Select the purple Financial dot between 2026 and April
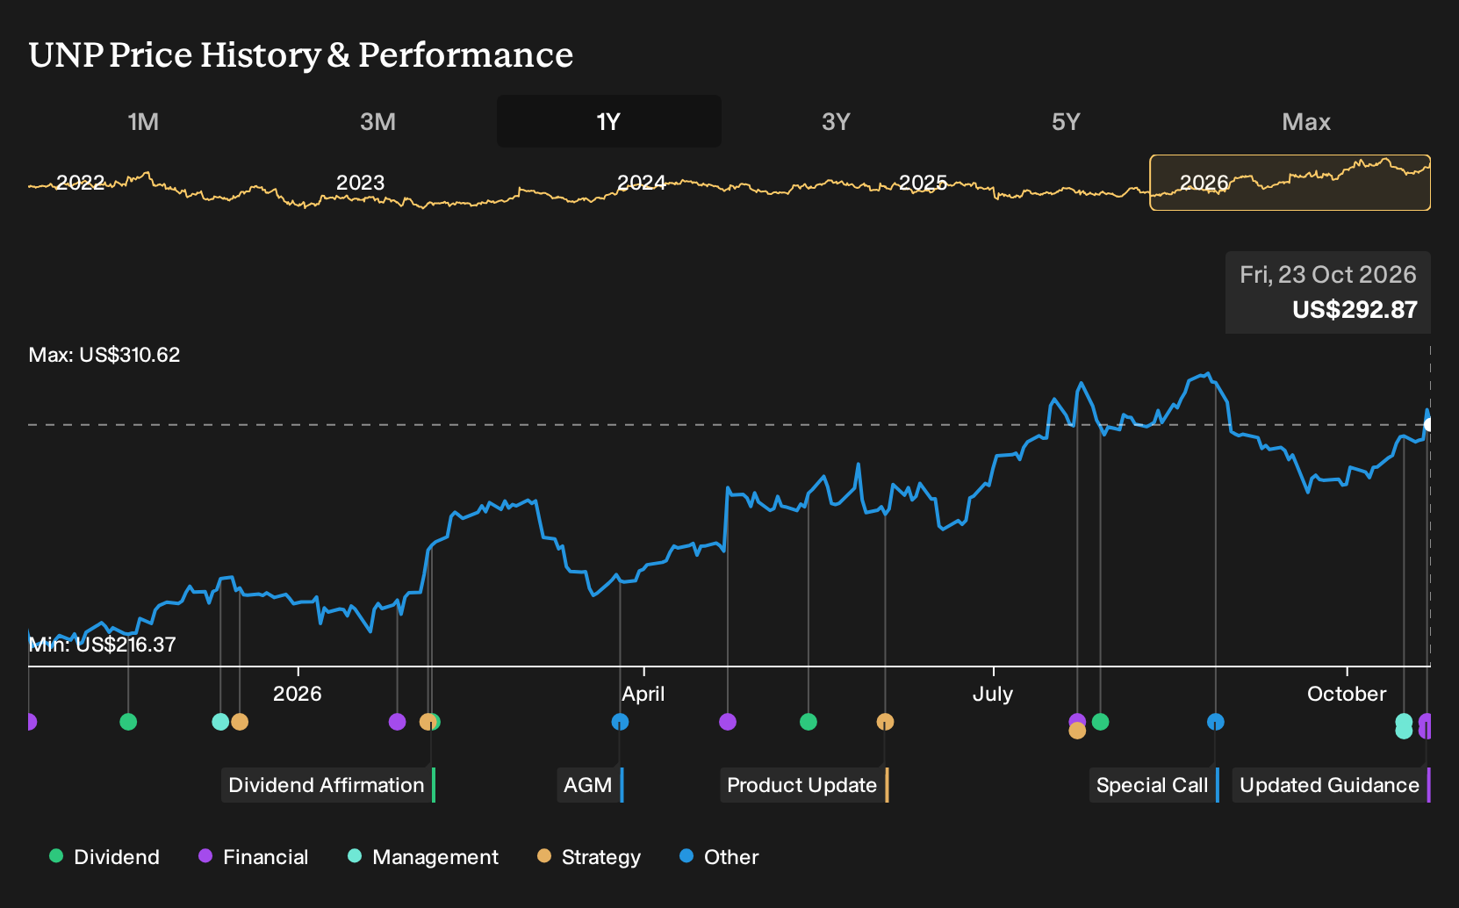 coord(397,722)
